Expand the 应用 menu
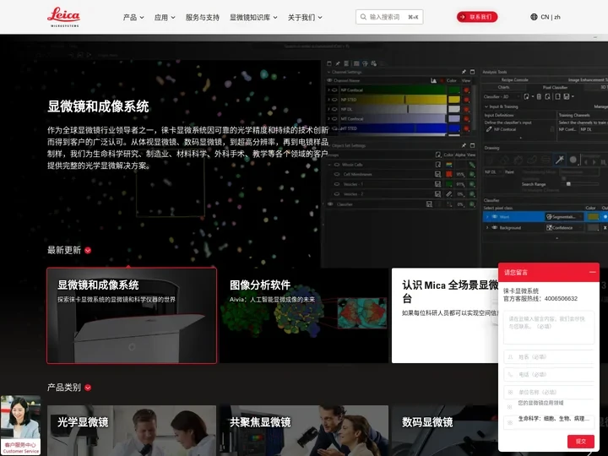Viewport: 608px width, 456px height. (x=165, y=17)
